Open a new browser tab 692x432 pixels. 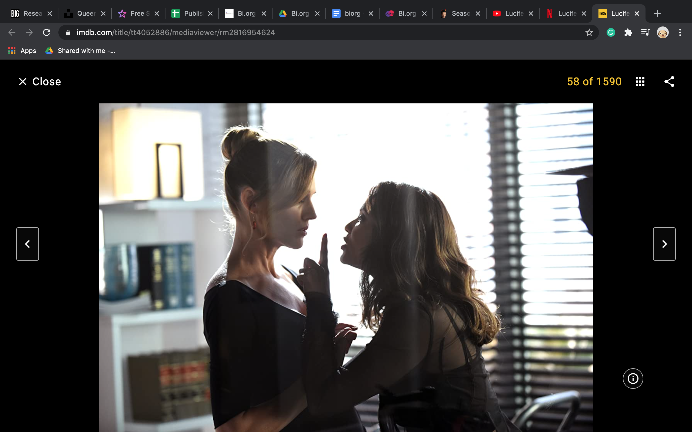(x=657, y=13)
